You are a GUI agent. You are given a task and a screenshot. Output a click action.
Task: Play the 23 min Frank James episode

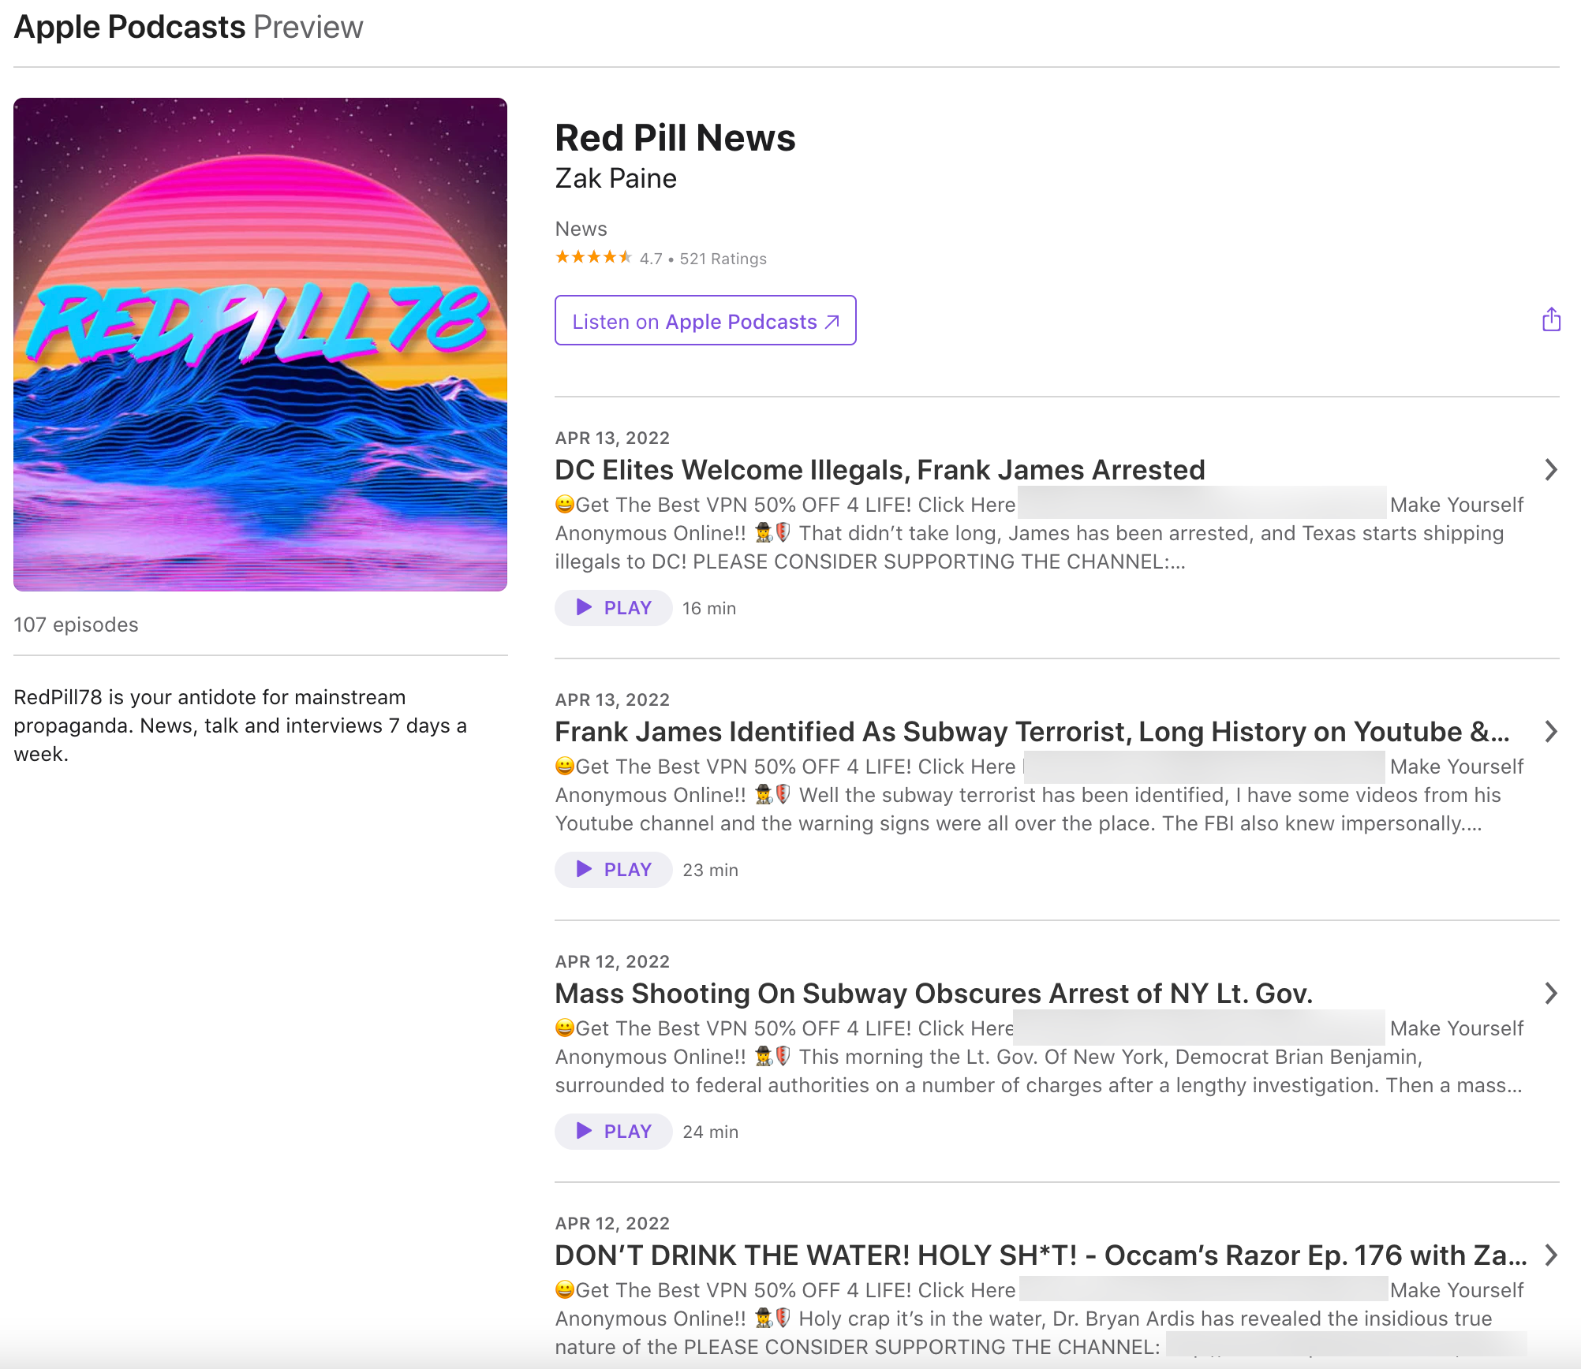[613, 870]
